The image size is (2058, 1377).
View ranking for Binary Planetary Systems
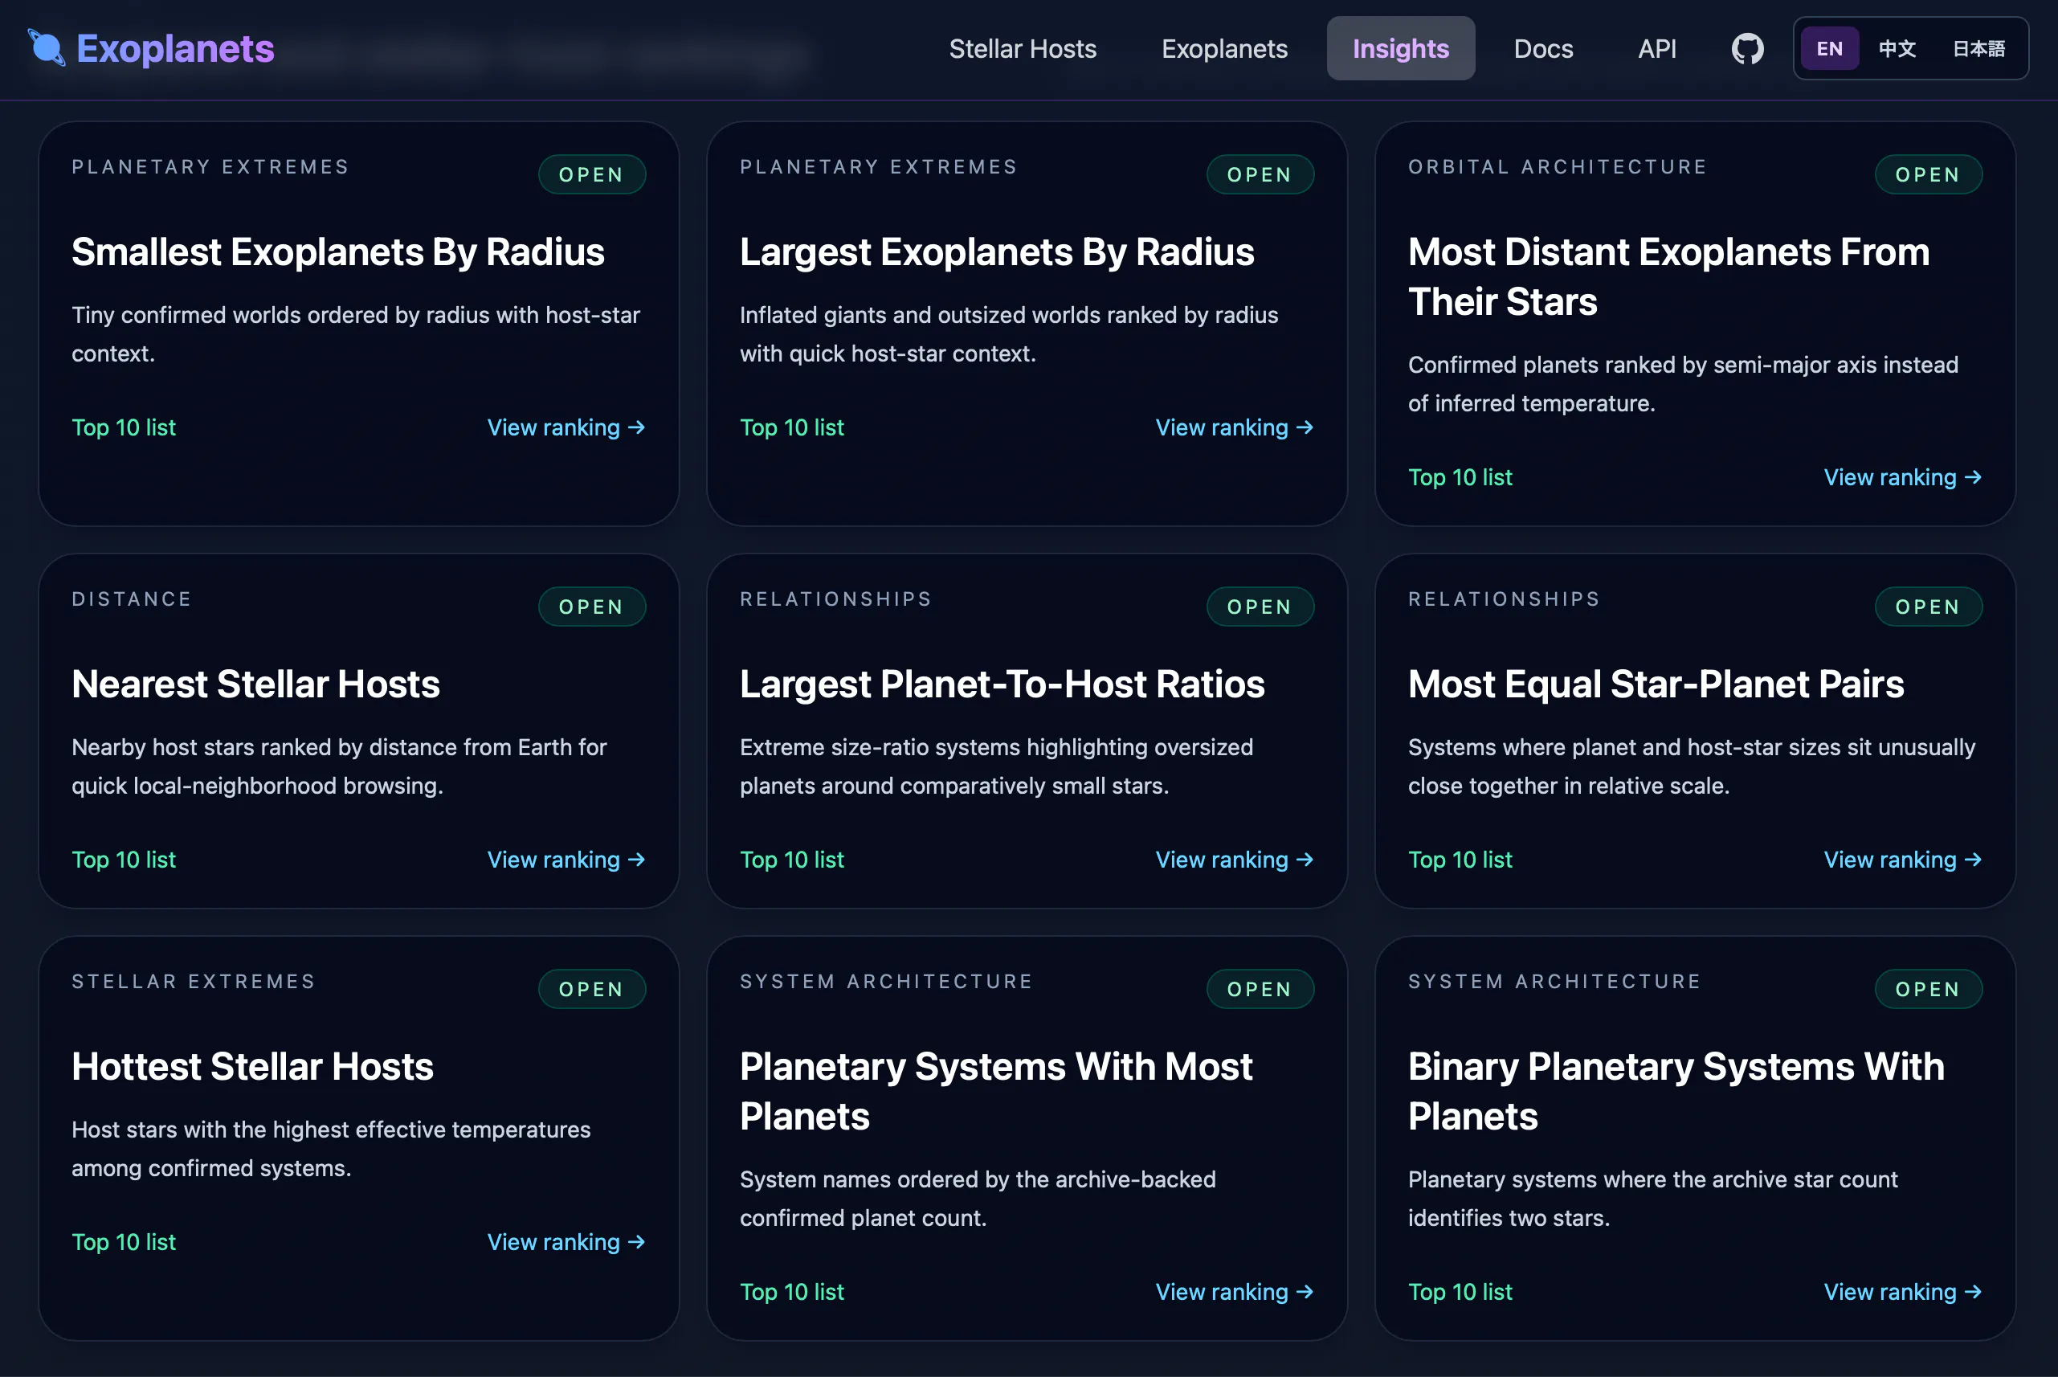pyautogui.click(x=1903, y=1292)
